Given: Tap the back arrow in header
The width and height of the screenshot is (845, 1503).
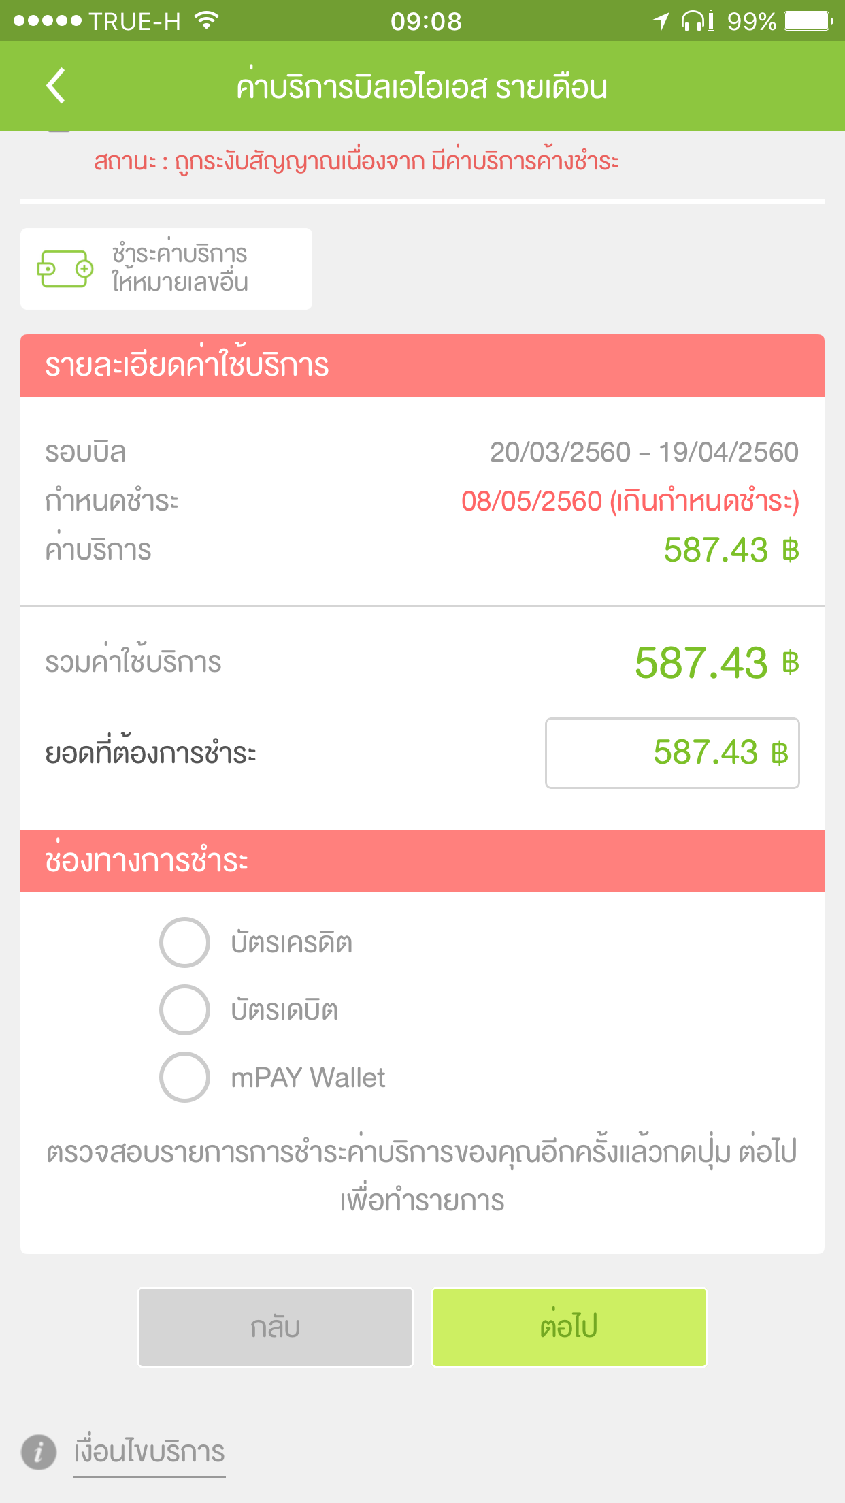Looking at the screenshot, I should [x=56, y=86].
